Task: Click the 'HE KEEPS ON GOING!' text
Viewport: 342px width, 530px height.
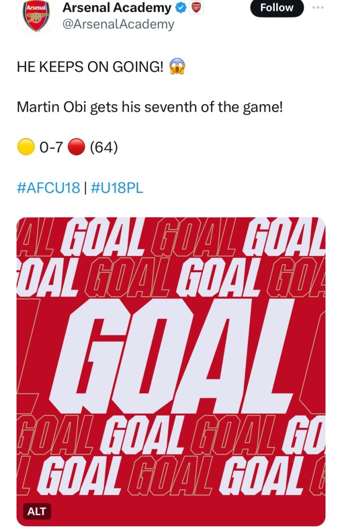Action: (90, 68)
